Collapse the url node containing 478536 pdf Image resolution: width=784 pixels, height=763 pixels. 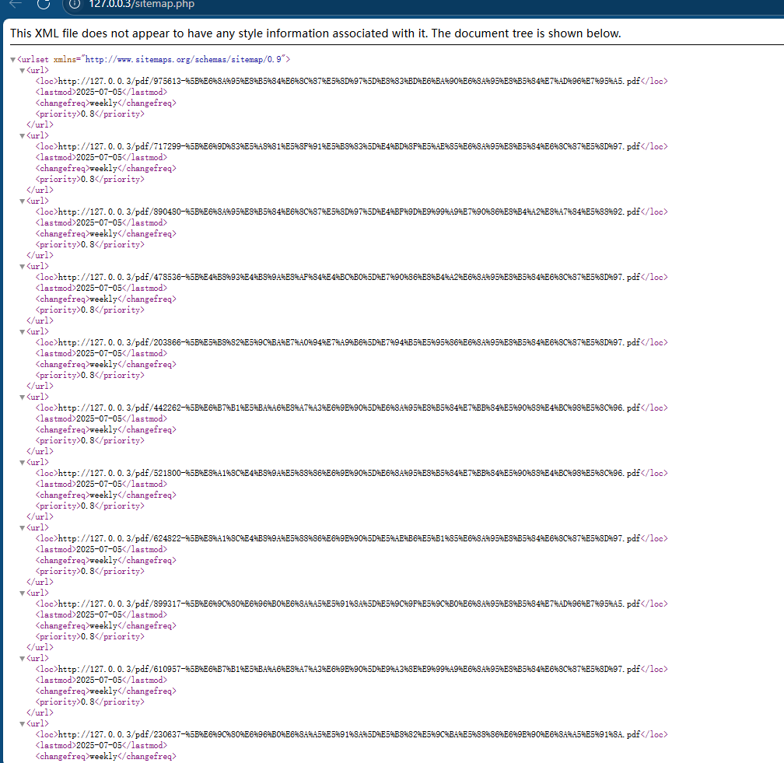point(22,267)
